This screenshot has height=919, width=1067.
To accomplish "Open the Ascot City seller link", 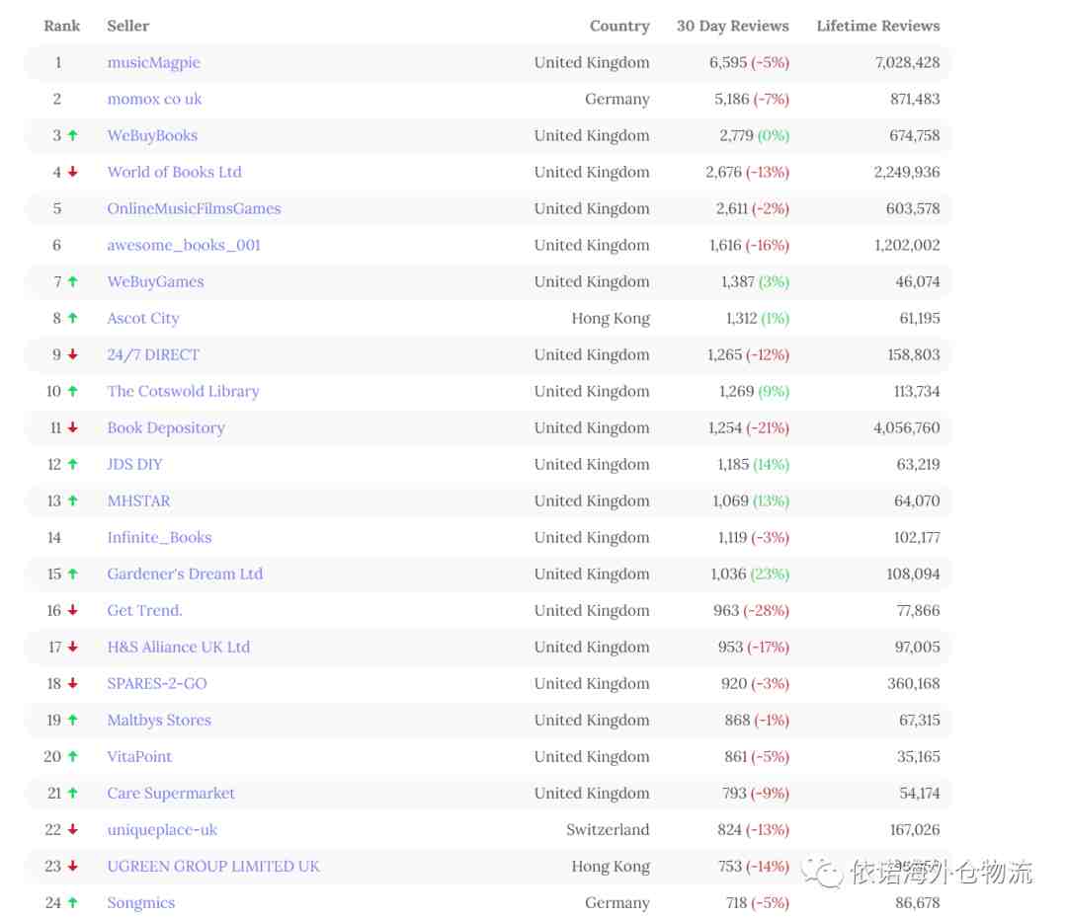I will point(143,318).
